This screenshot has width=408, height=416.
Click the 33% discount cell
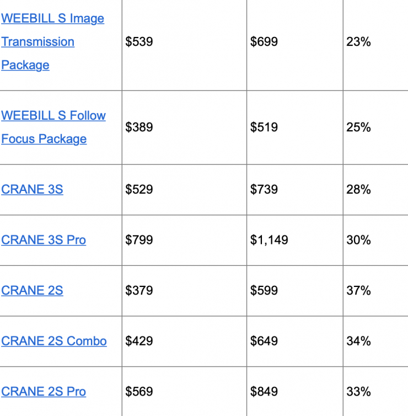pyautogui.click(x=358, y=392)
